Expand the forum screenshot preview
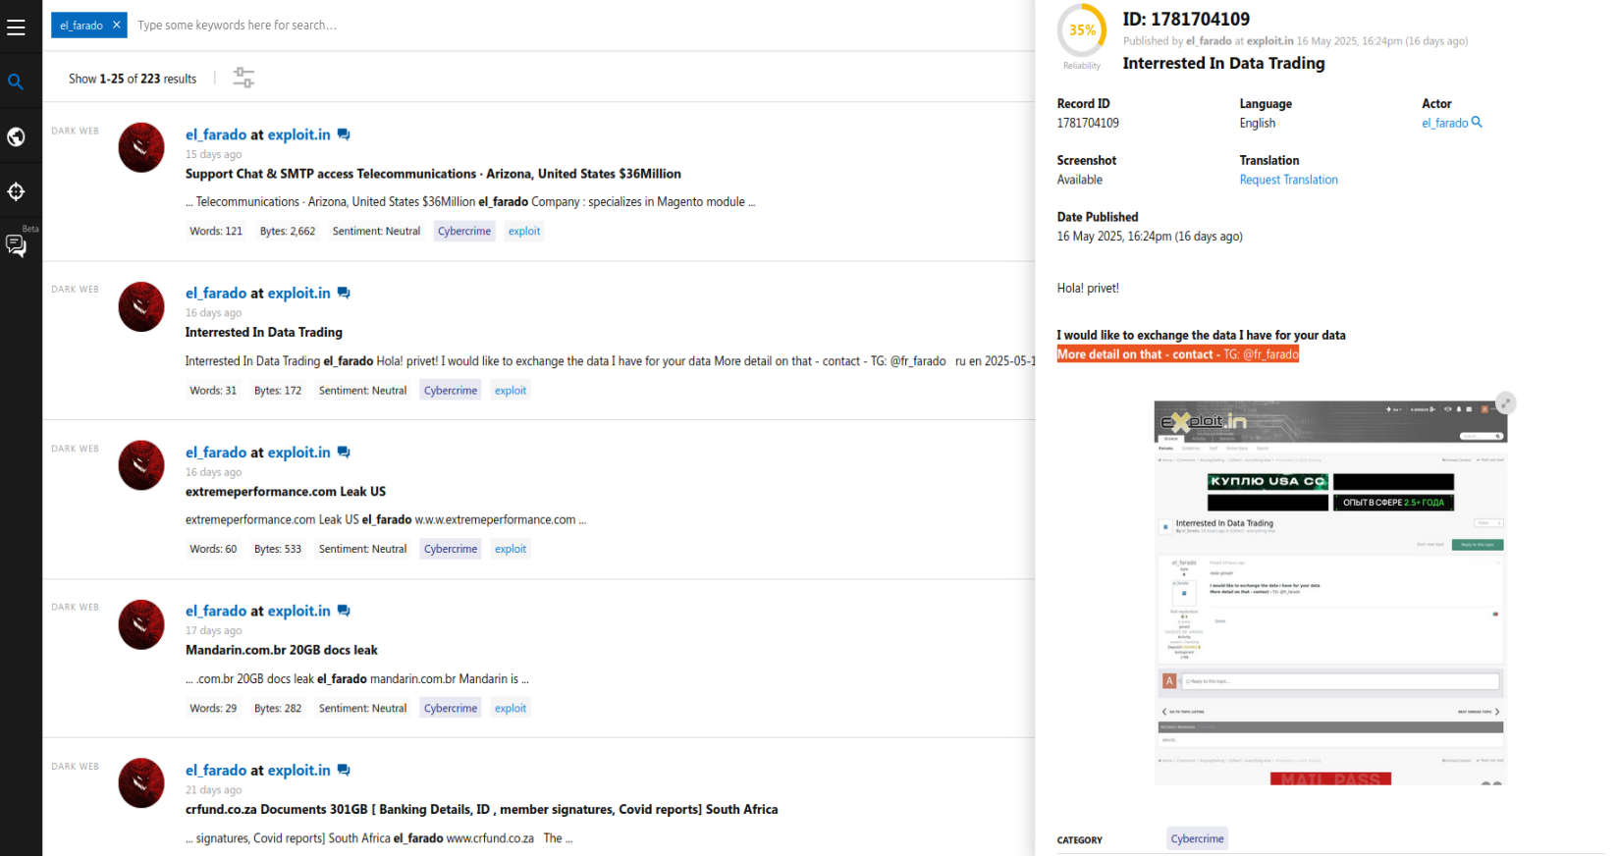1618x857 pixels. [x=1505, y=403]
